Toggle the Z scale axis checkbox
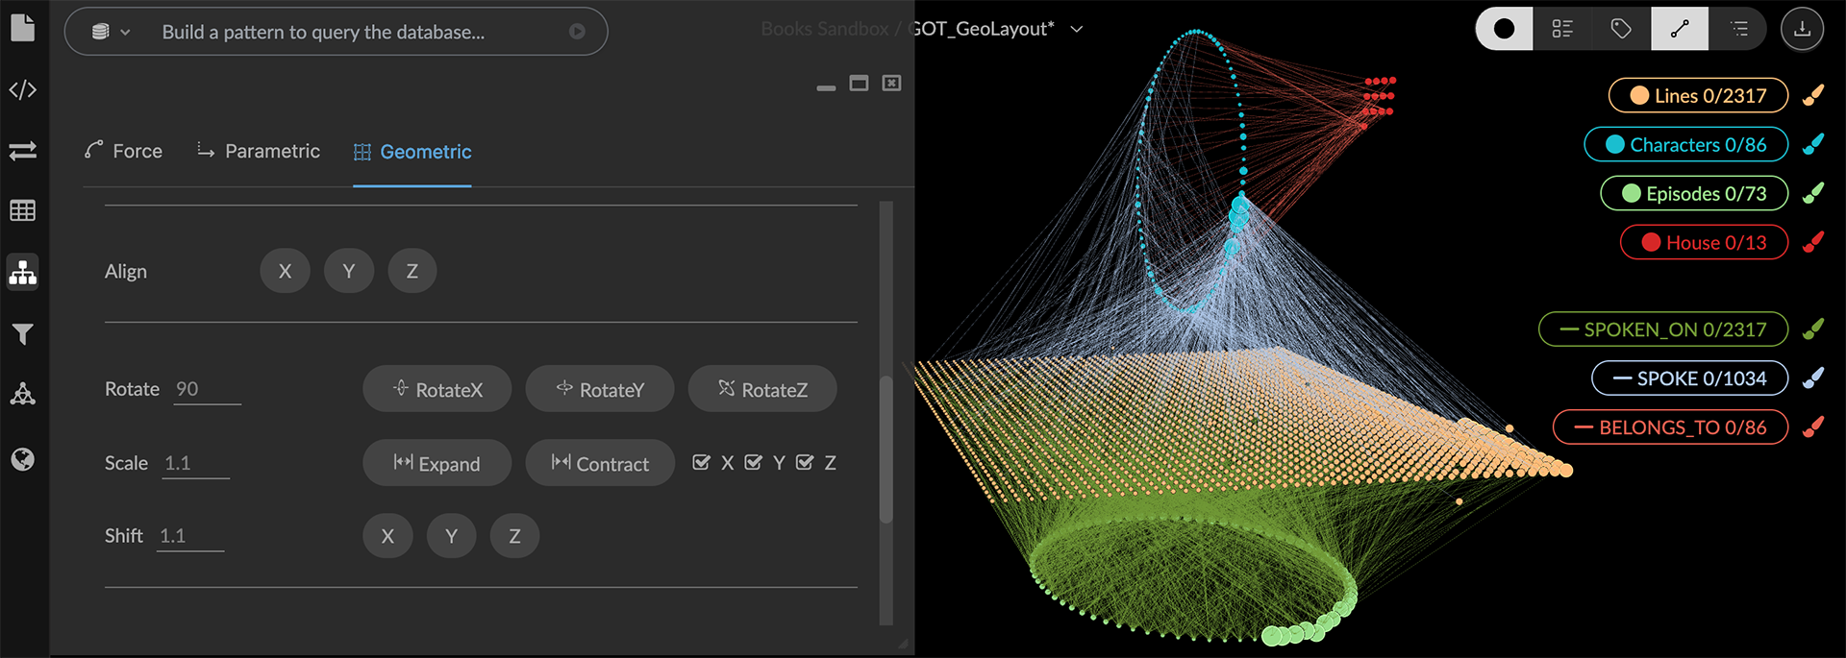This screenshot has width=1846, height=658. [x=806, y=463]
